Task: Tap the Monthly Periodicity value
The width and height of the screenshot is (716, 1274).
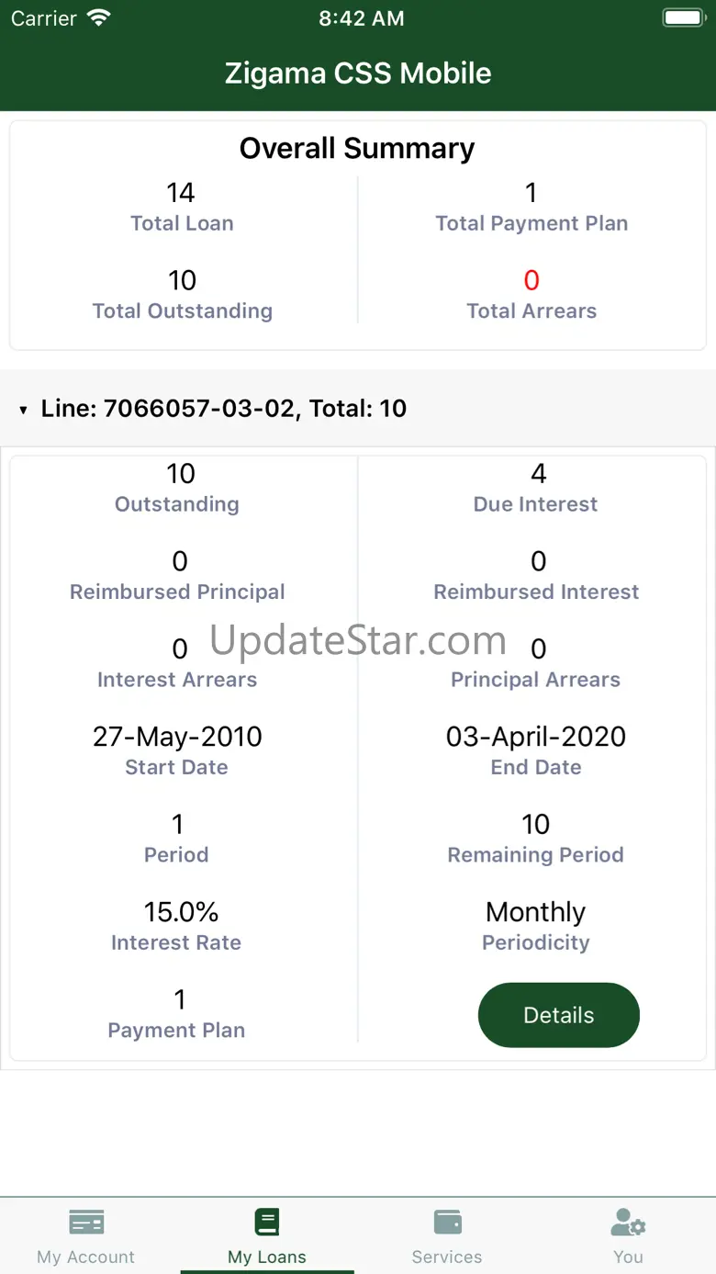Action: tap(535, 912)
